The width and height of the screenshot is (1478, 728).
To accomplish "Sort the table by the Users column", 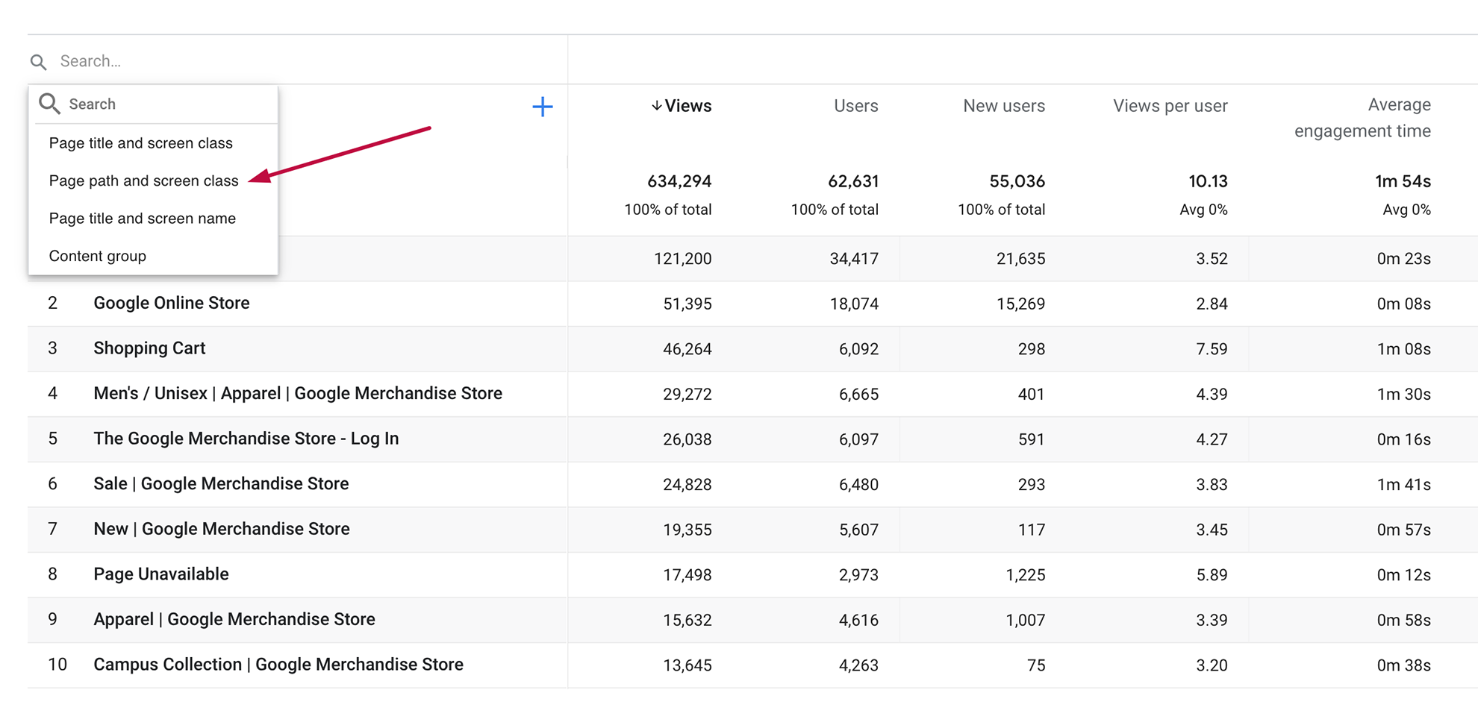I will tap(855, 106).
